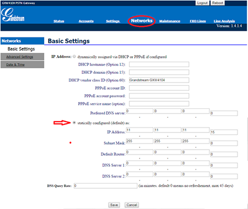The width and height of the screenshot is (248, 209).
Task: Save the network settings
Action: 114,205
